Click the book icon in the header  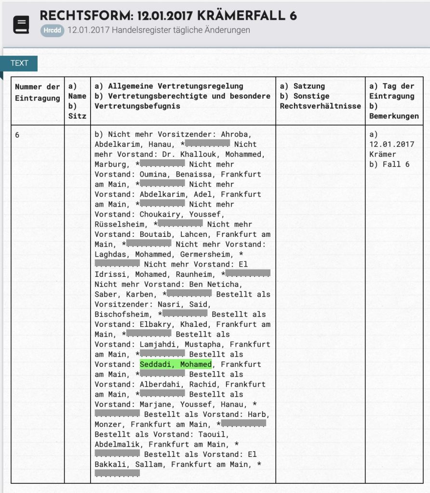pos(21,25)
